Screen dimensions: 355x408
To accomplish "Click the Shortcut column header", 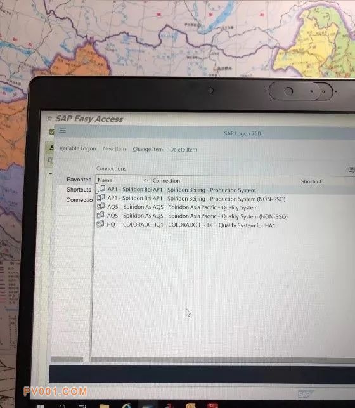I will [311, 181].
